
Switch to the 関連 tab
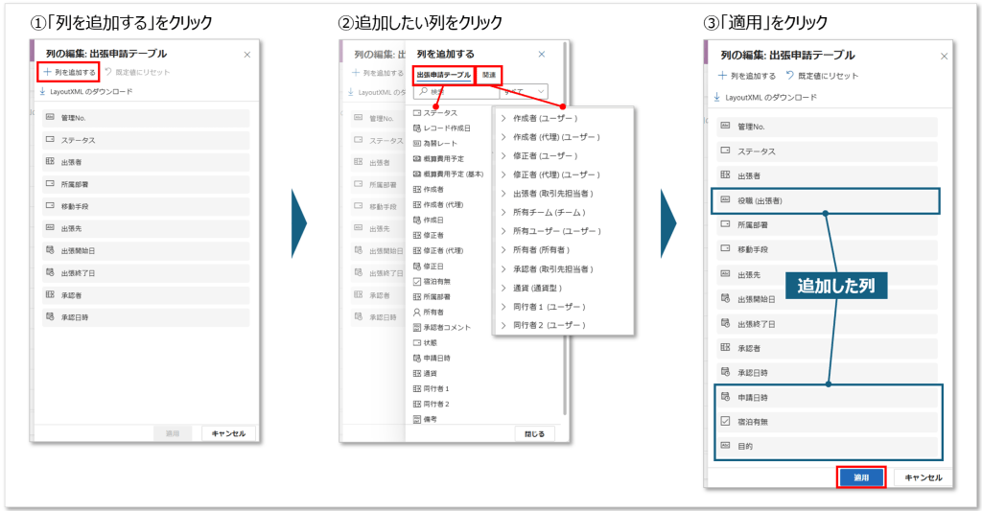[489, 74]
